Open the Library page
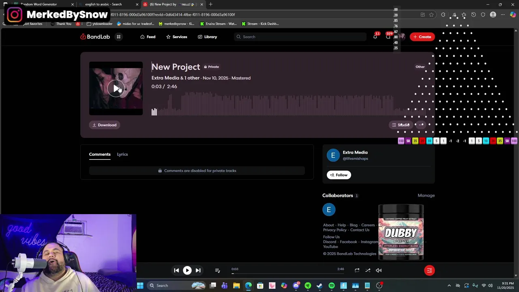This screenshot has height=292, width=519. [207, 36]
